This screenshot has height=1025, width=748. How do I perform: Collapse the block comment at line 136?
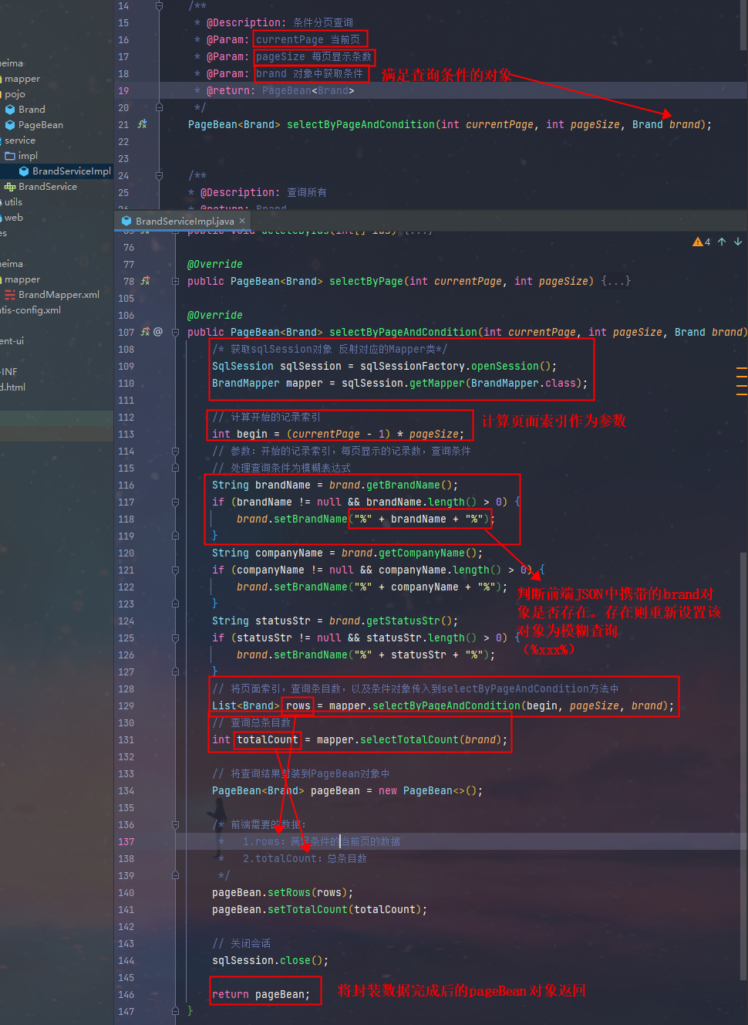pos(175,824)
